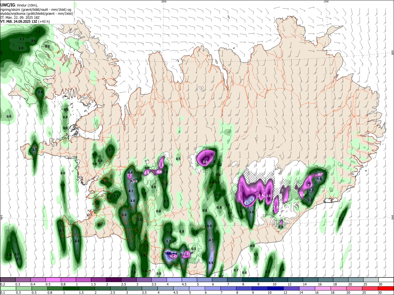Screen dimensions: 394x295
Task: Click the light lavender 4–4.5 snow swatch
Action: point(174,280)
